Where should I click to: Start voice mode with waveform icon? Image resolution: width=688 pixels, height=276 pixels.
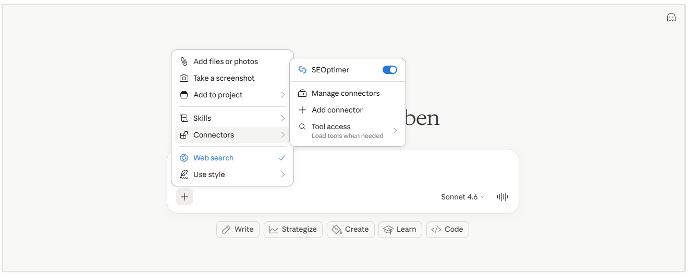click(502, 197)
